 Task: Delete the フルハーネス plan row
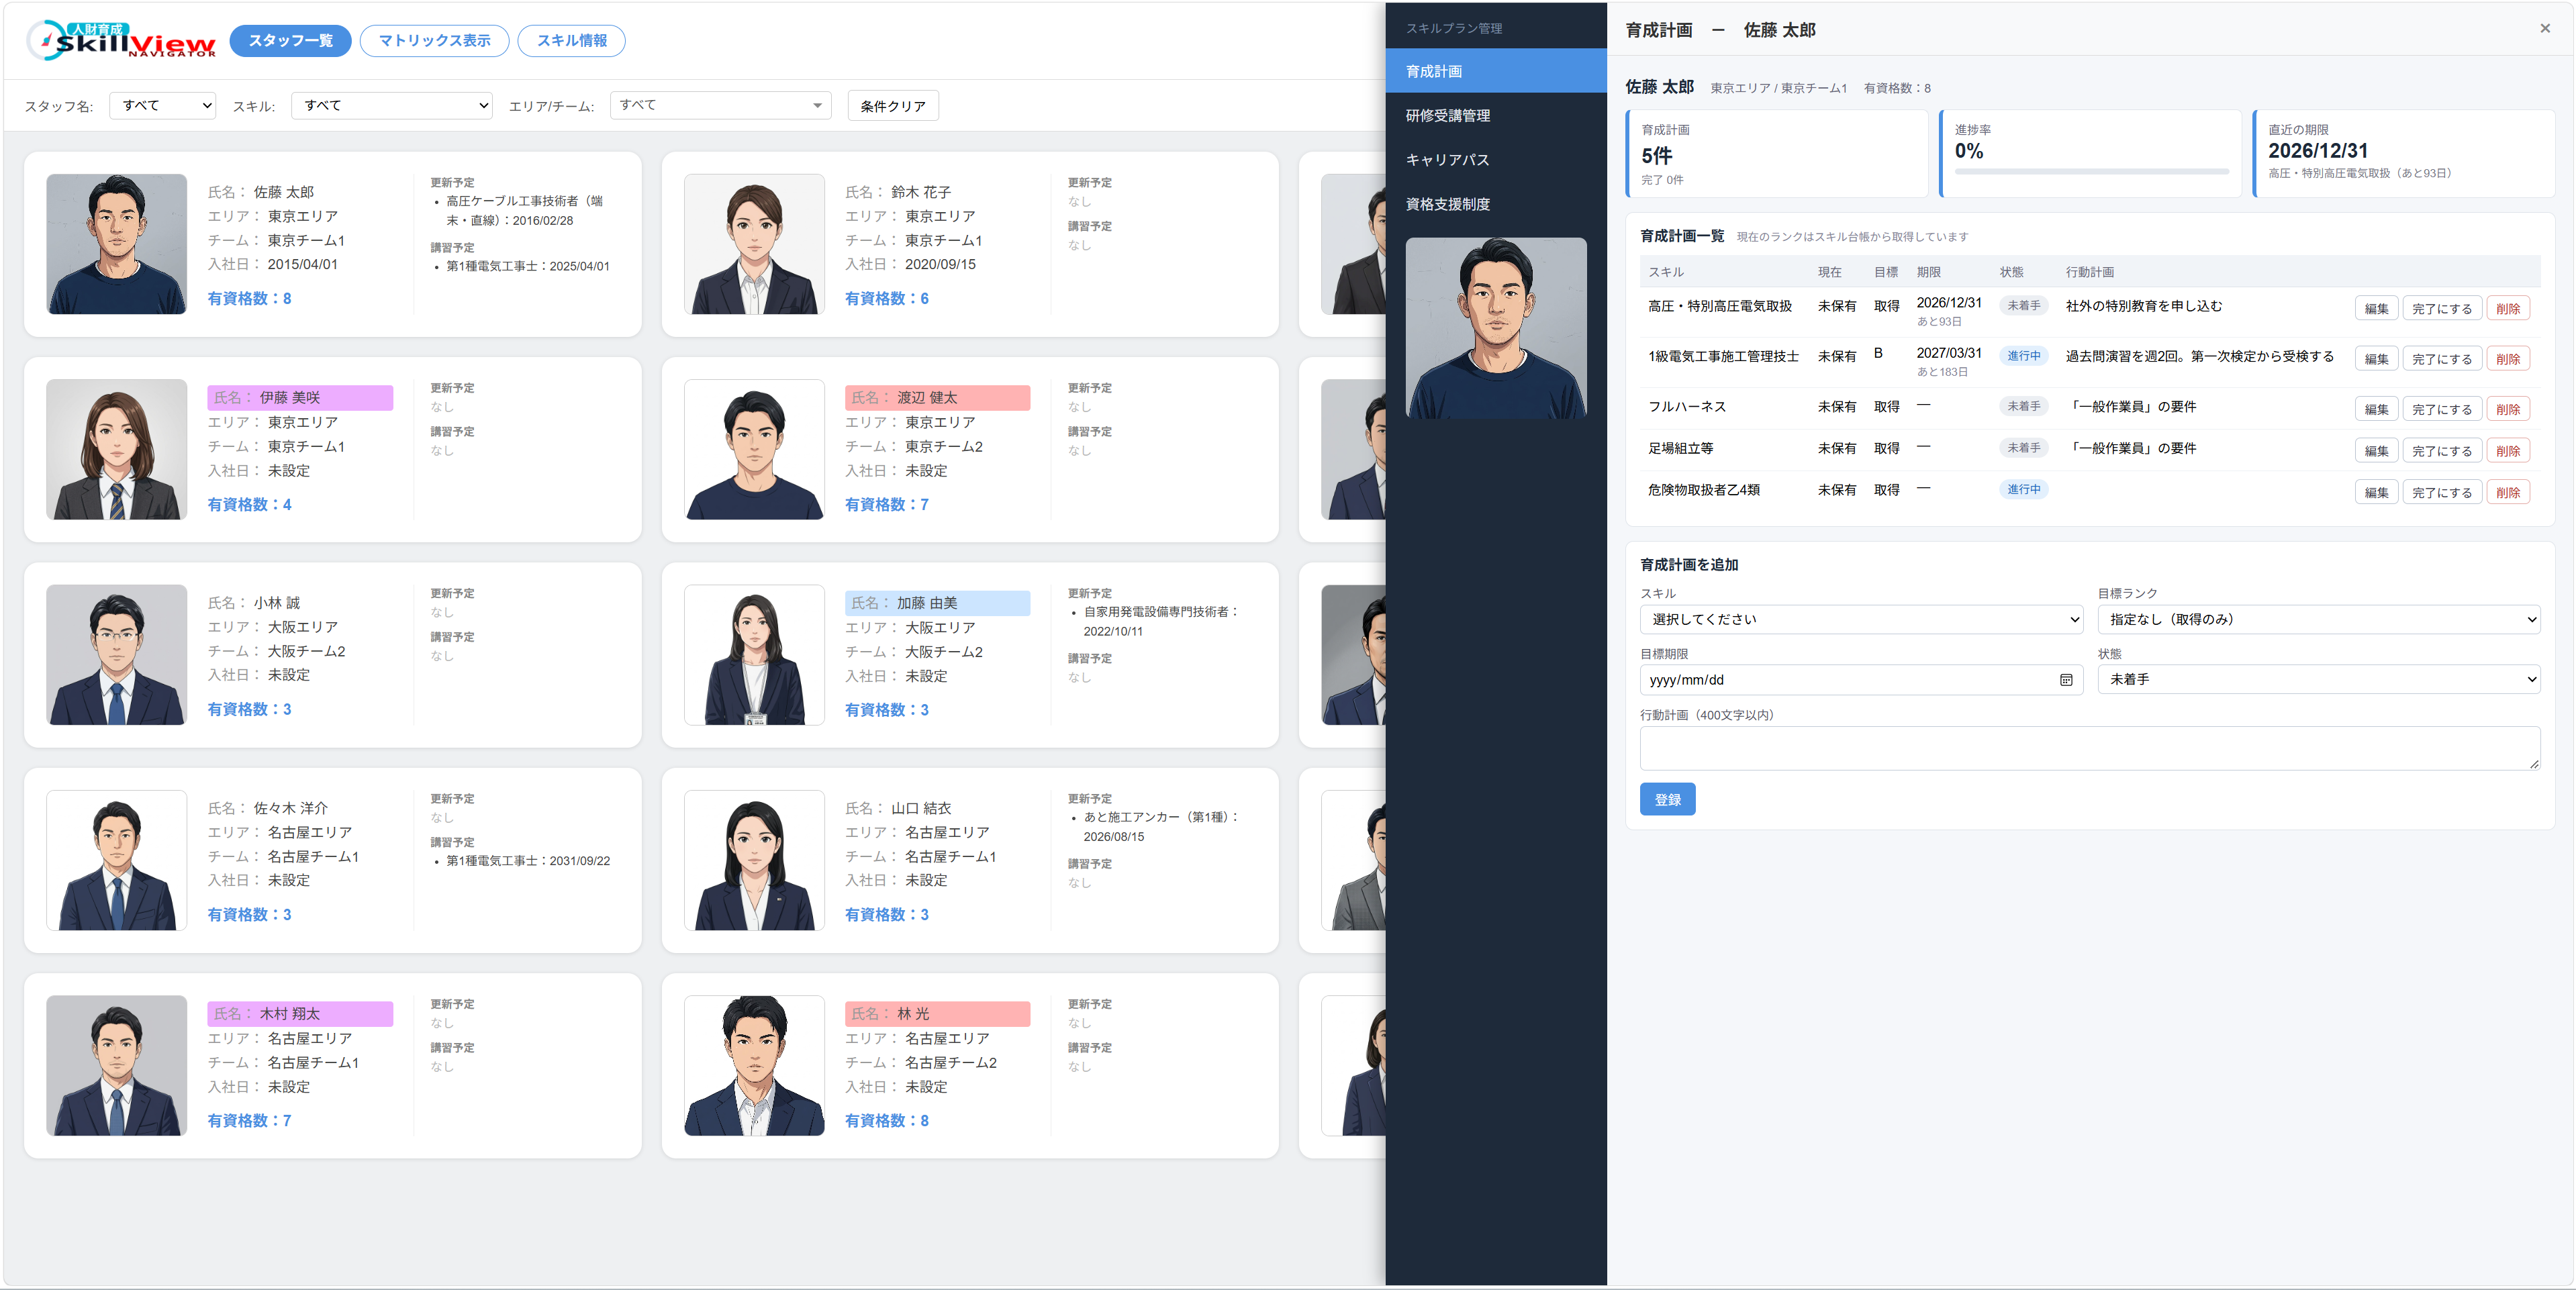[x=2507, y=409]
